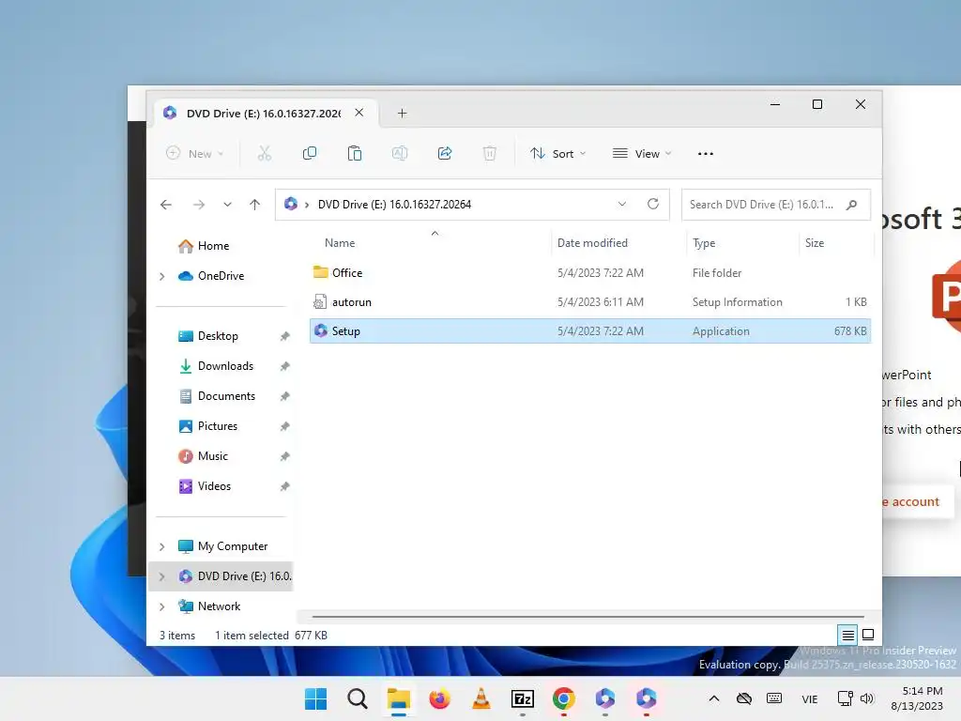Open the clock and date in the taskbar
The width and height of the screenshot is (961, 721).
(x=917, y=698)
